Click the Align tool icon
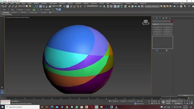 [x=104, y=6]
